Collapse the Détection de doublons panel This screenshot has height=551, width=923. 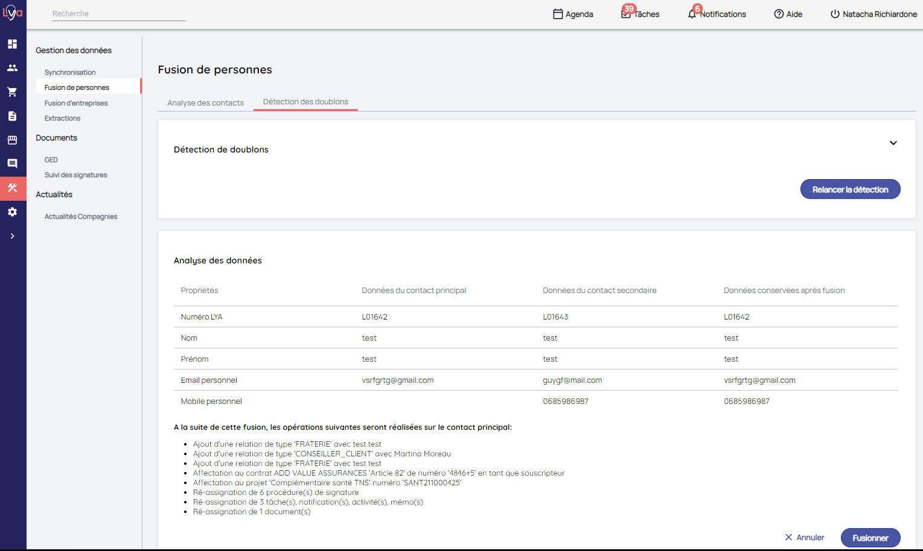point(893,143)
